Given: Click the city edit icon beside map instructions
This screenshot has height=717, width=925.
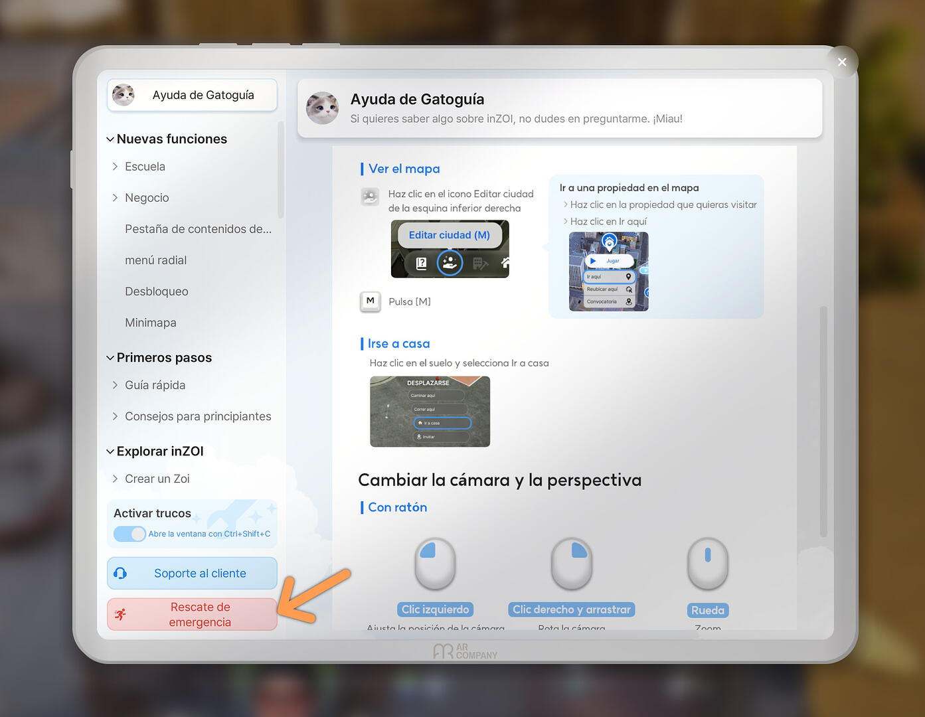Looking at the screenshot, I should [370, 197].
